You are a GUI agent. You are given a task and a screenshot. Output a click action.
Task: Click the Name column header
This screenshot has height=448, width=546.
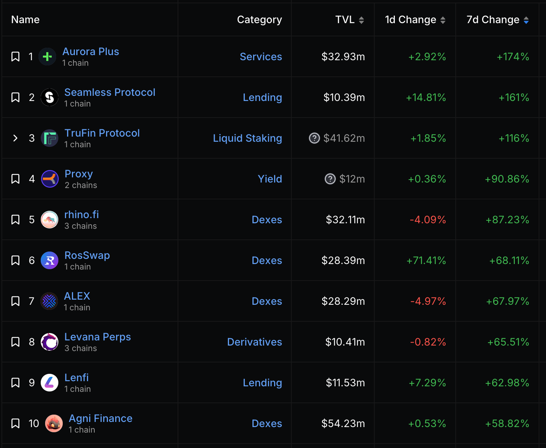click(25, 19)
